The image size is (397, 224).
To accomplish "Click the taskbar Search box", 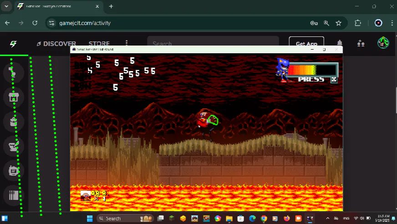I will (125, 219).
